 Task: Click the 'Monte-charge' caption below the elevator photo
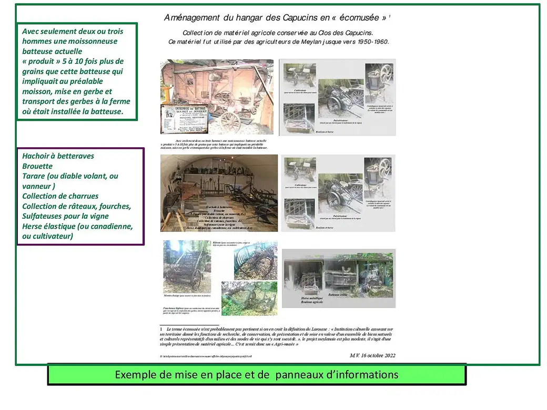(x=187, y=295)
